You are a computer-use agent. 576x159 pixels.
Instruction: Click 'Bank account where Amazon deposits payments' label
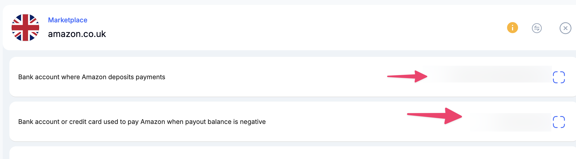(x=92, y=77)
